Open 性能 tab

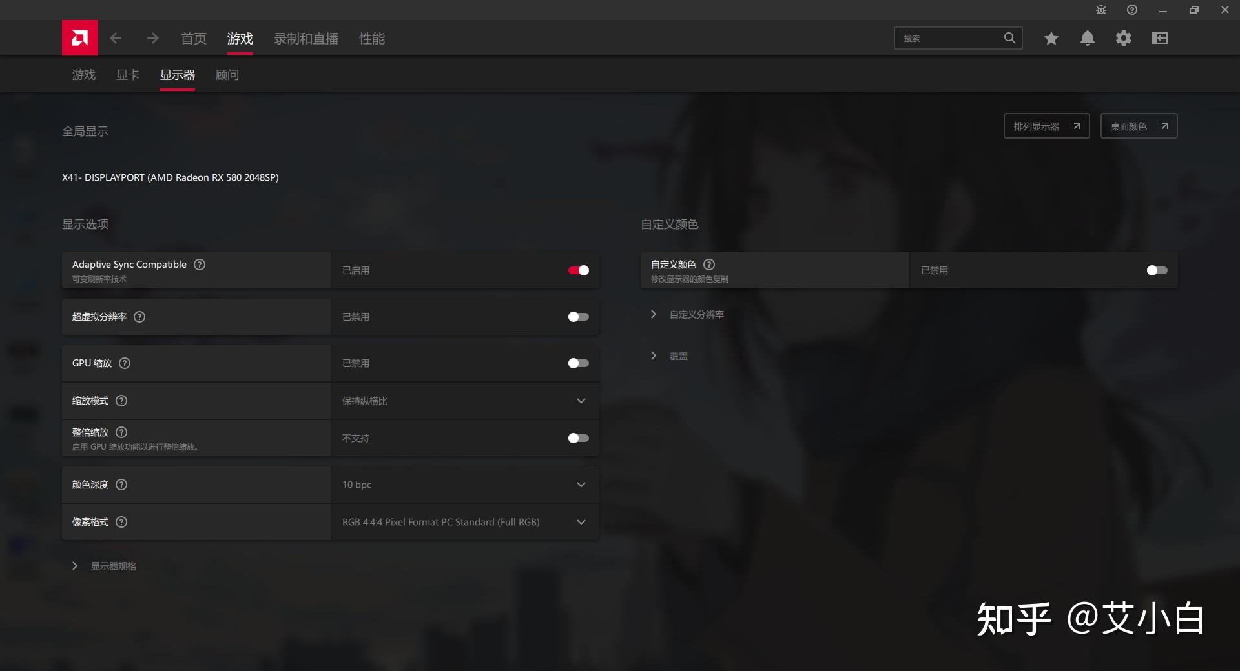tap(372, 39)
